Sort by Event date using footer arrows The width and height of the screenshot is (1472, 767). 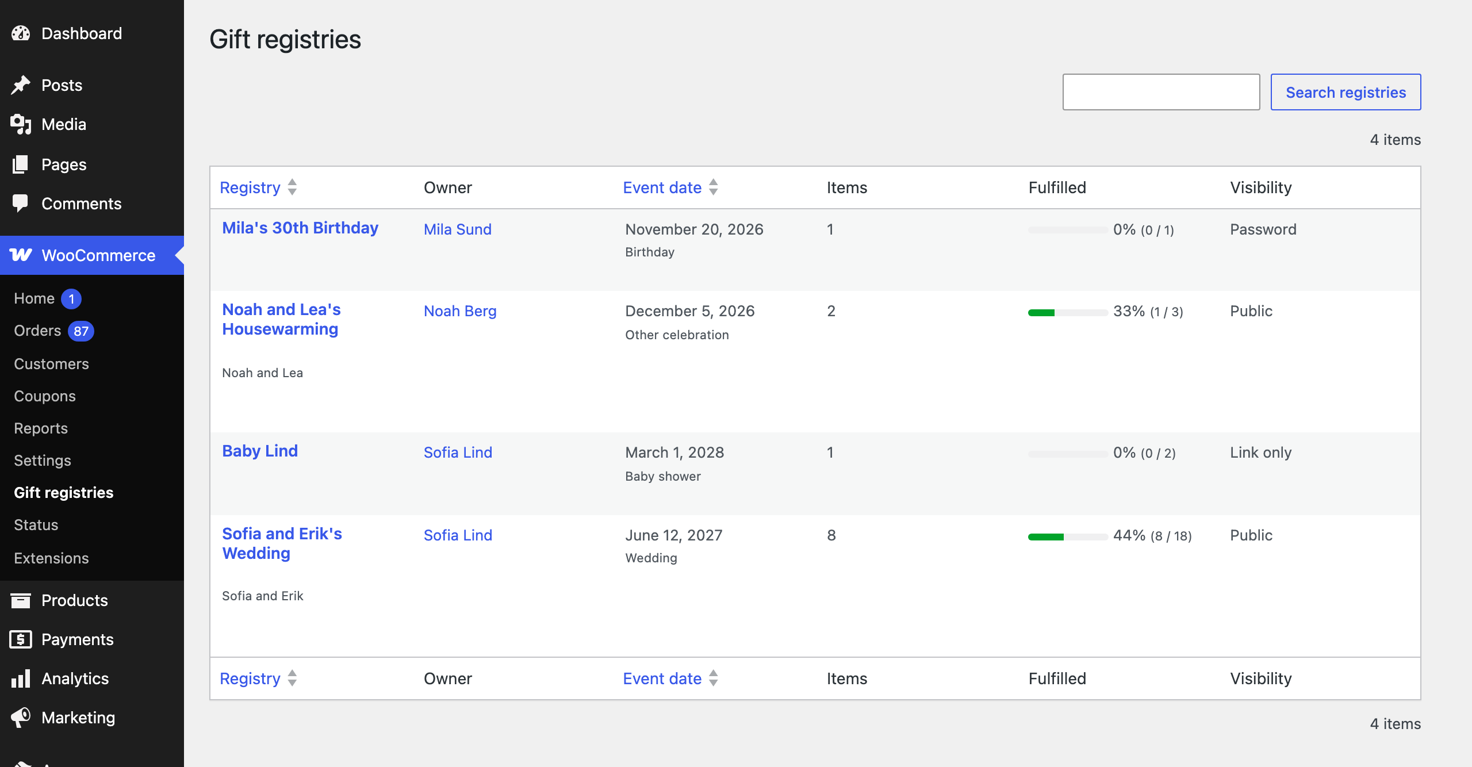tap(714, 678)
